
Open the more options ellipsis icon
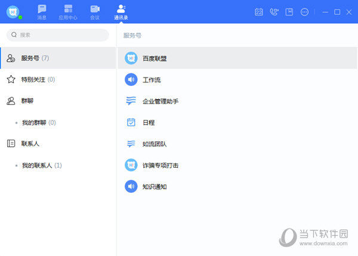(x=304, y=12)
